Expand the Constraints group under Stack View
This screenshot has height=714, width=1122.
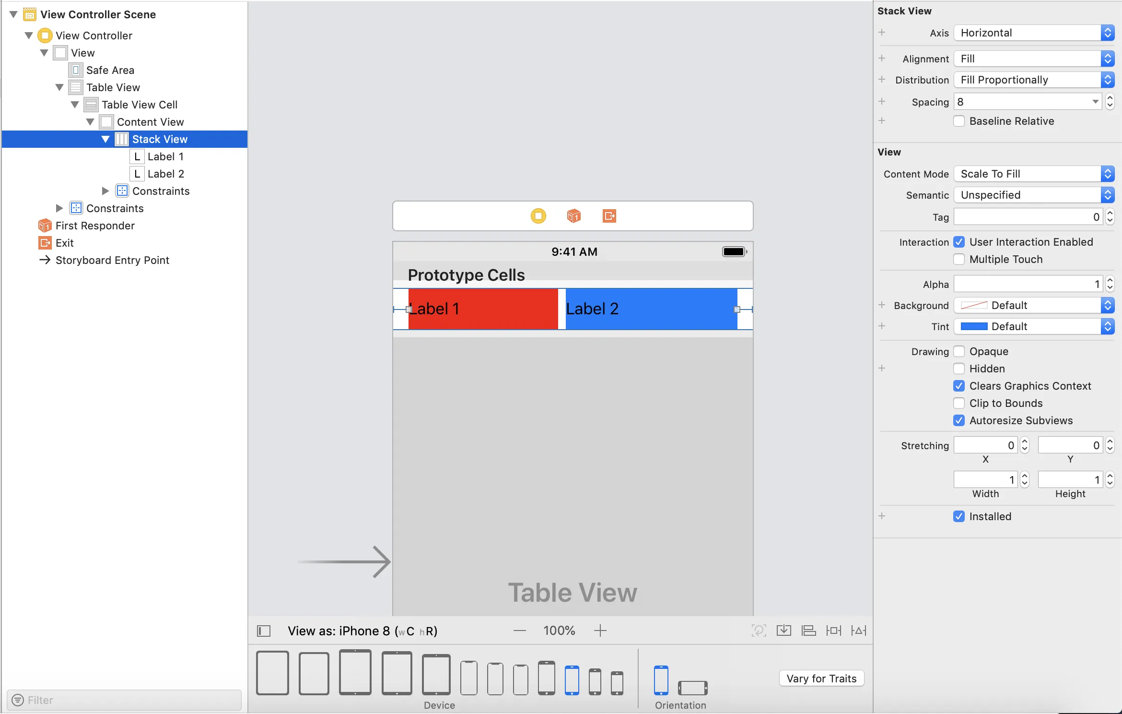[105, 191]
